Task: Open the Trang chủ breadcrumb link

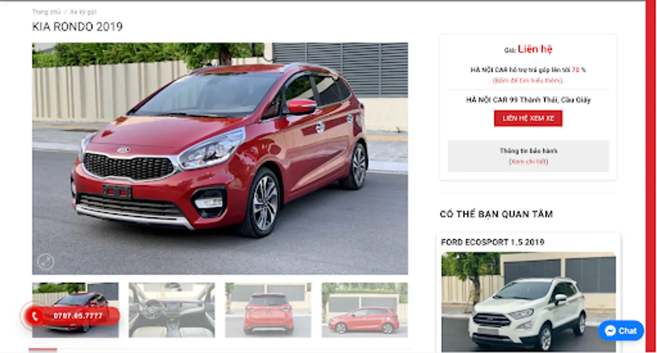Action: pyautogui.click(x=46, y=12)
